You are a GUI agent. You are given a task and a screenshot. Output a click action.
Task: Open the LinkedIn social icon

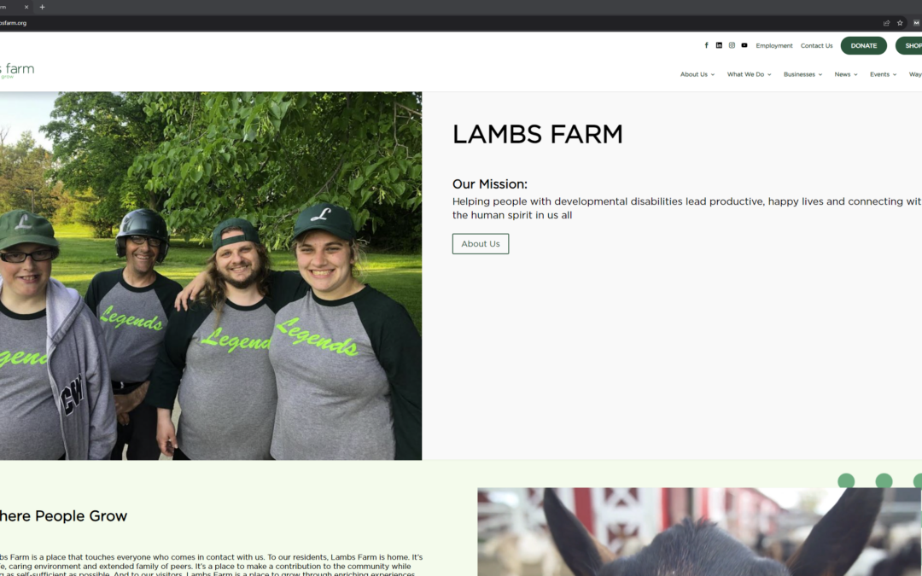(x=719, y=45)
